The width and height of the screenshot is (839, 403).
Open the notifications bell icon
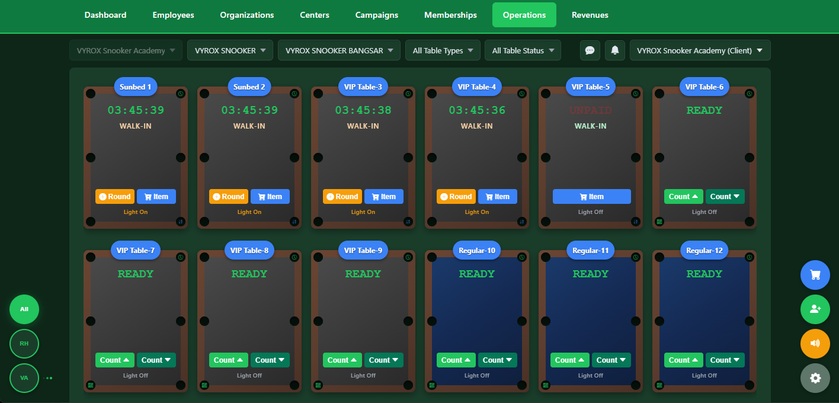point(614,50)
